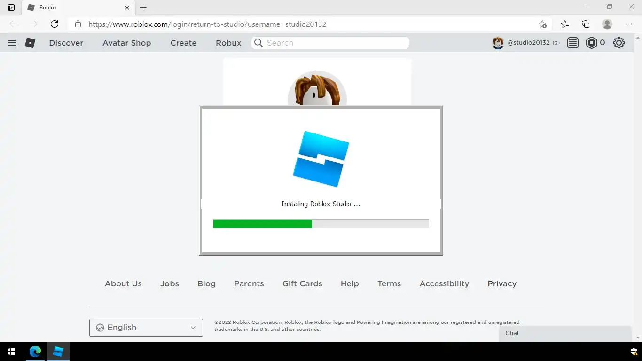Viewport: 642px width, 361px height.
Task: Open the browser profile icon
Action: coord(607,24)
